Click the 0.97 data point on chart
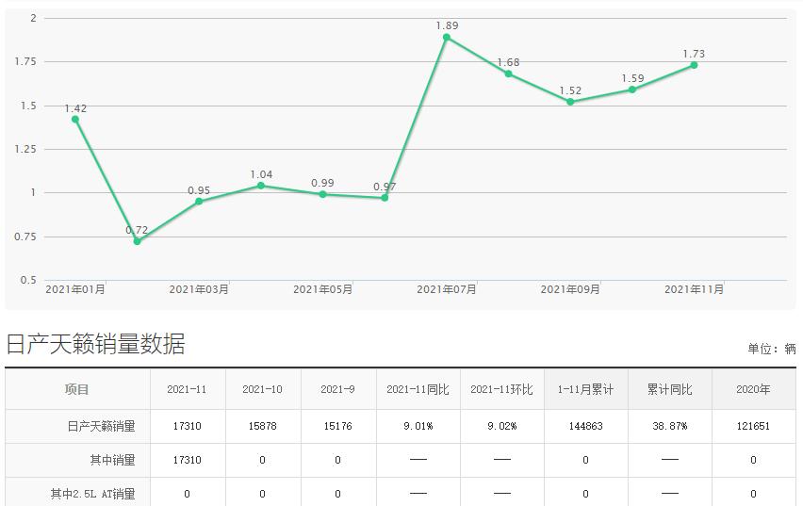Viewport: 803px width, 506px height. (385, 198)
